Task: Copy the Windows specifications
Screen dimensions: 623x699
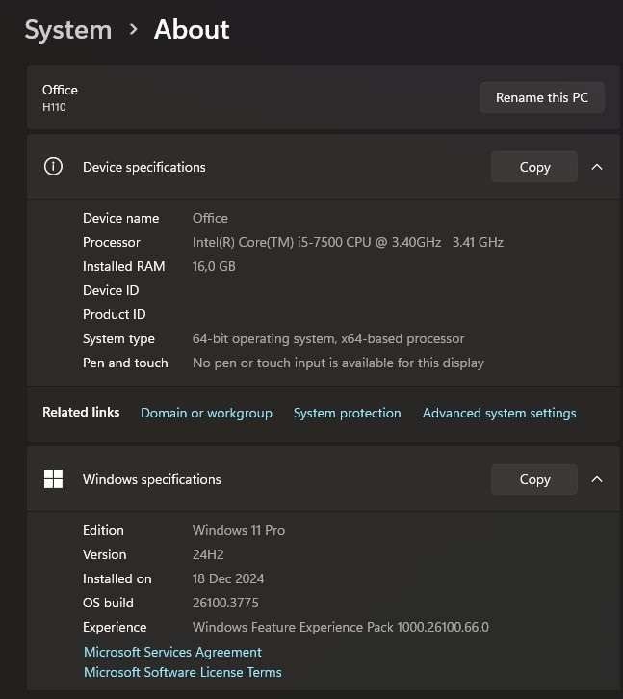Action: click(534, 479)
